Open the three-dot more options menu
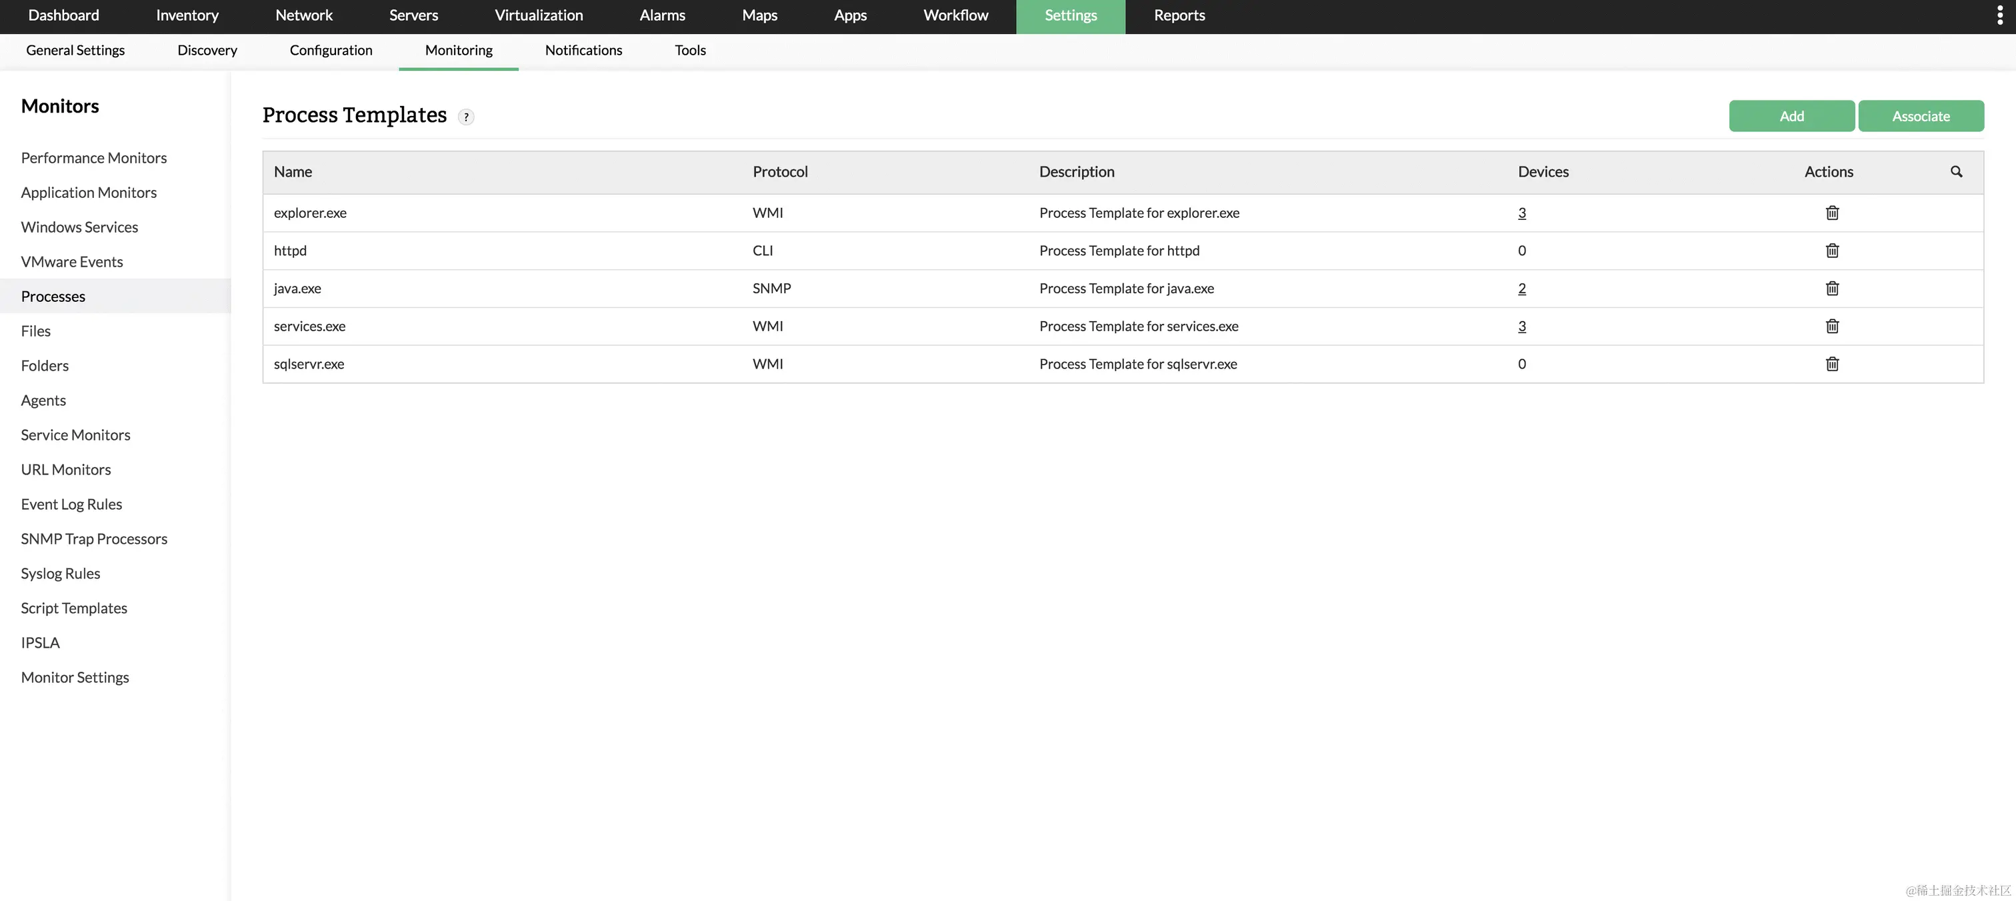The height and width of the screenshot is (901, 2016). coord(1999,15)
